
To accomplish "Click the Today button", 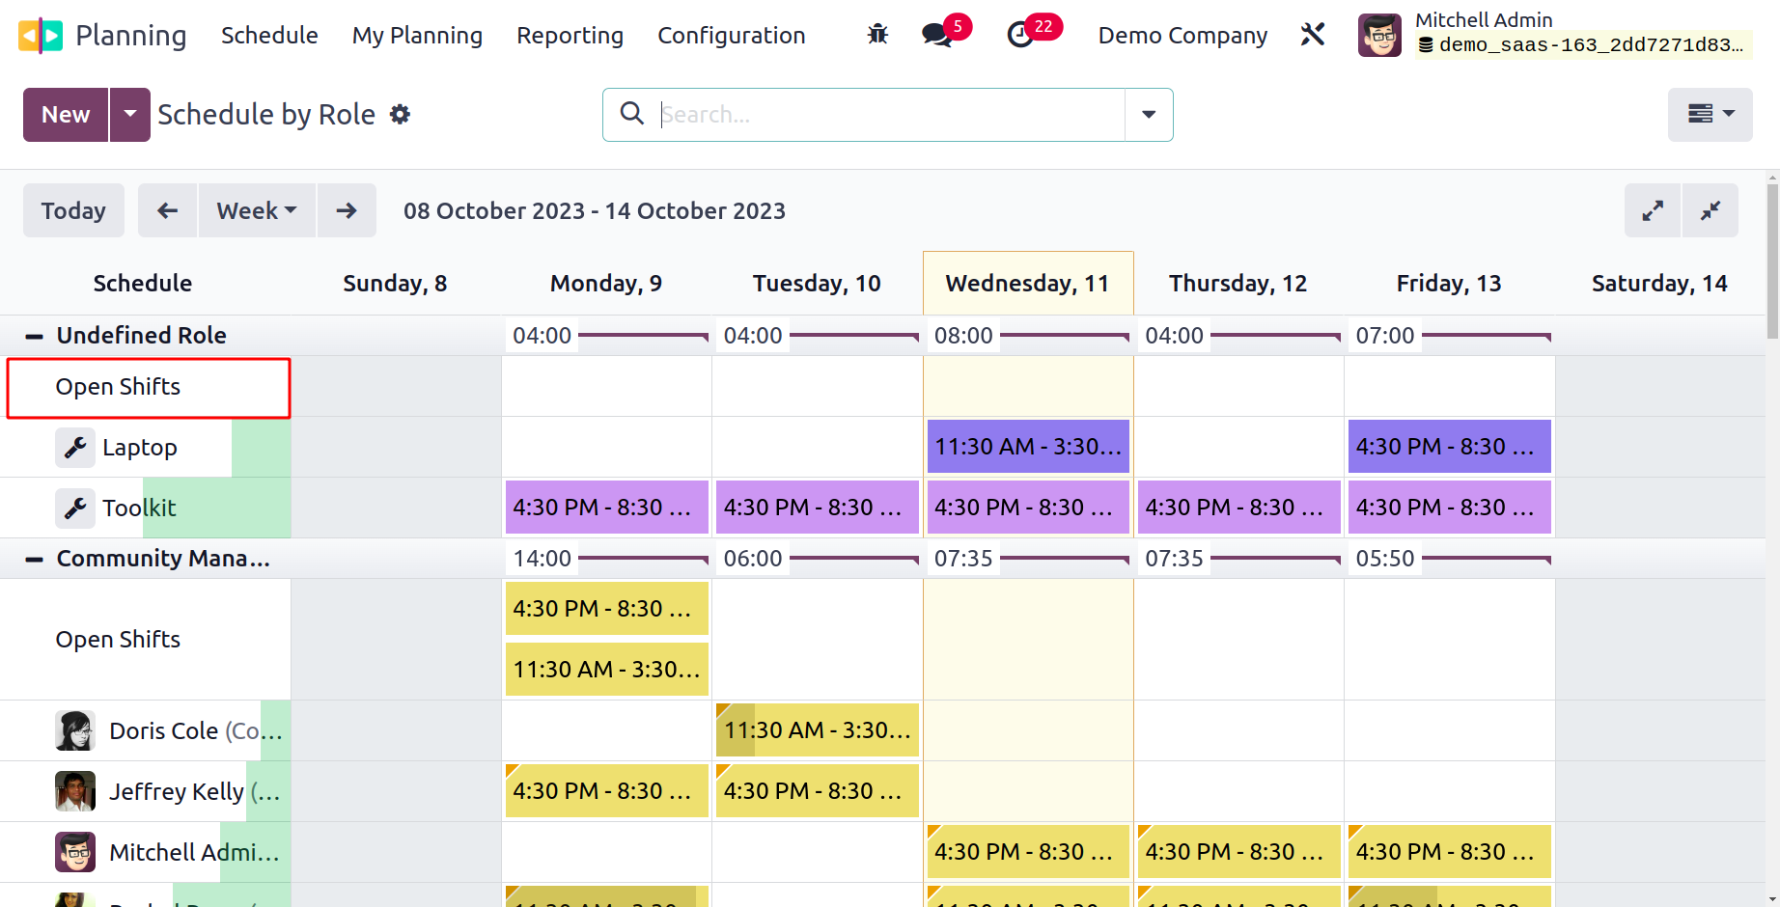I will pyautogui.click(x=73, y=210).
